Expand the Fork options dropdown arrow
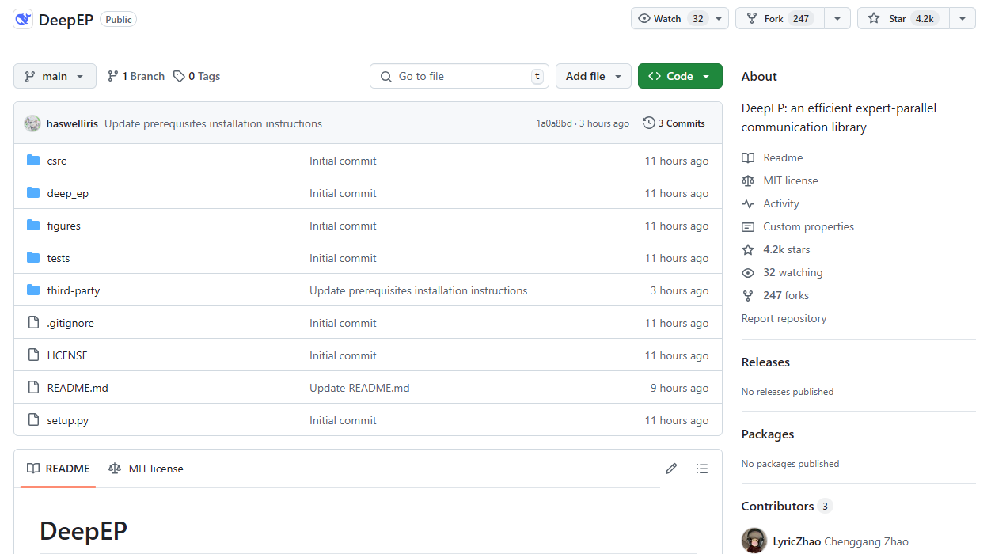The width and height of the screenshot is (991, 554). coord(837,18)
